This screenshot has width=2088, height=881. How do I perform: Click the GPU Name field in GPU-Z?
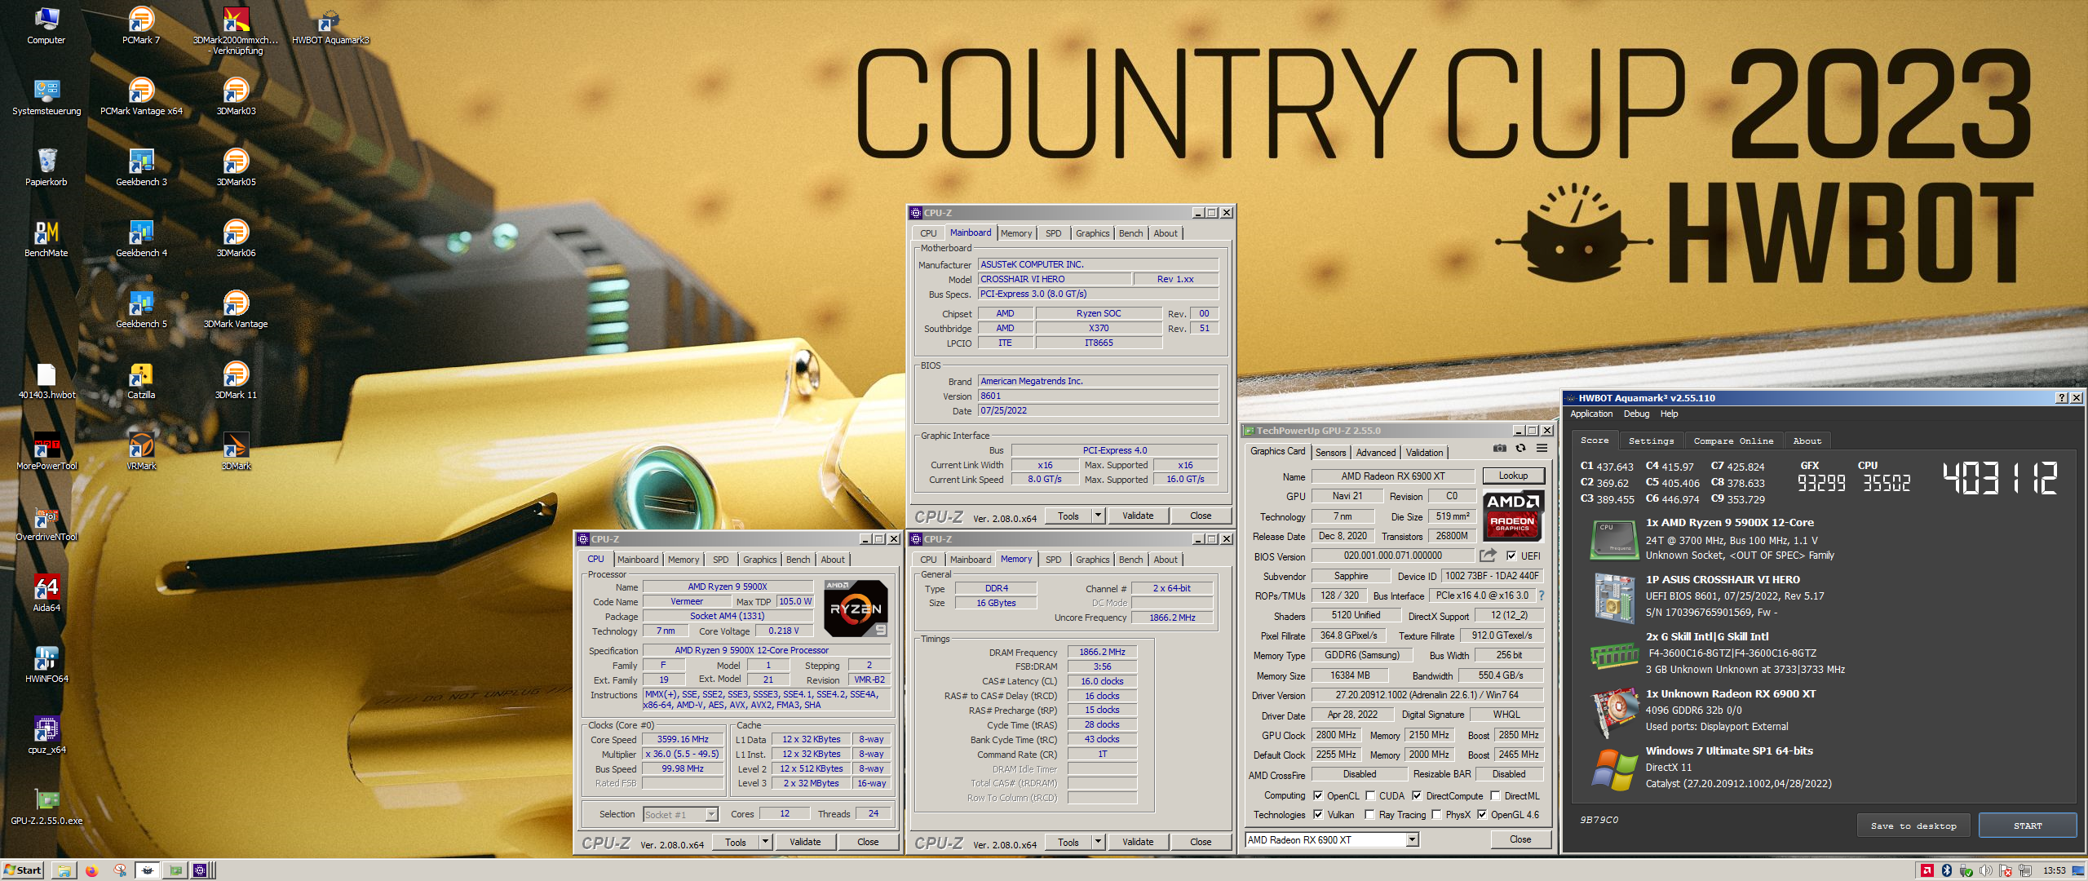[1392, 476]
